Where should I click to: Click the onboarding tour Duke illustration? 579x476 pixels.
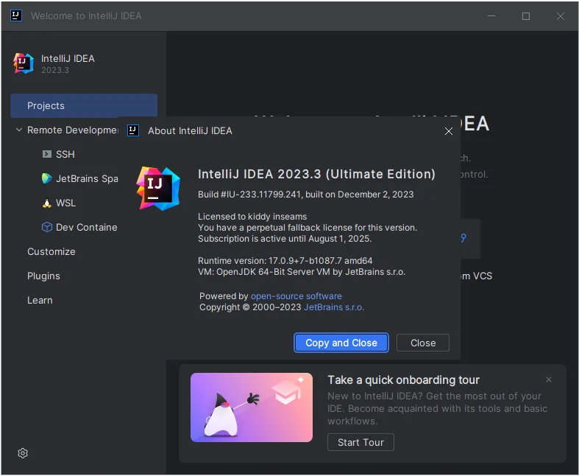click(252, 407)
